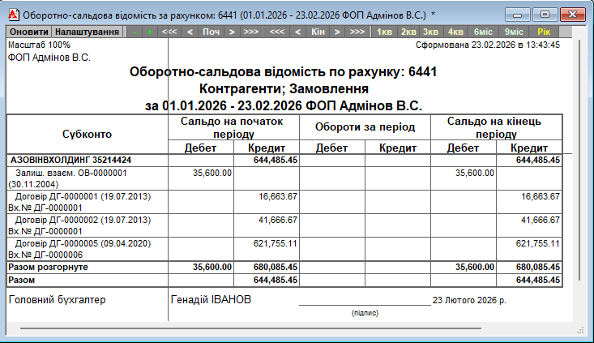Click the single right arrow after Кін

(x=336, y=32)
